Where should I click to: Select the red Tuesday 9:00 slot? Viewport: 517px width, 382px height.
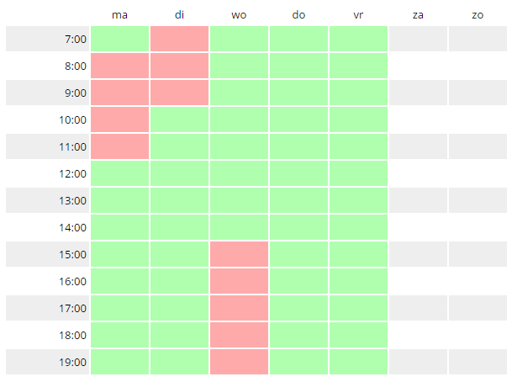[179, 93]
